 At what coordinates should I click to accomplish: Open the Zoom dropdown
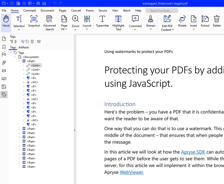coord(75,30)
